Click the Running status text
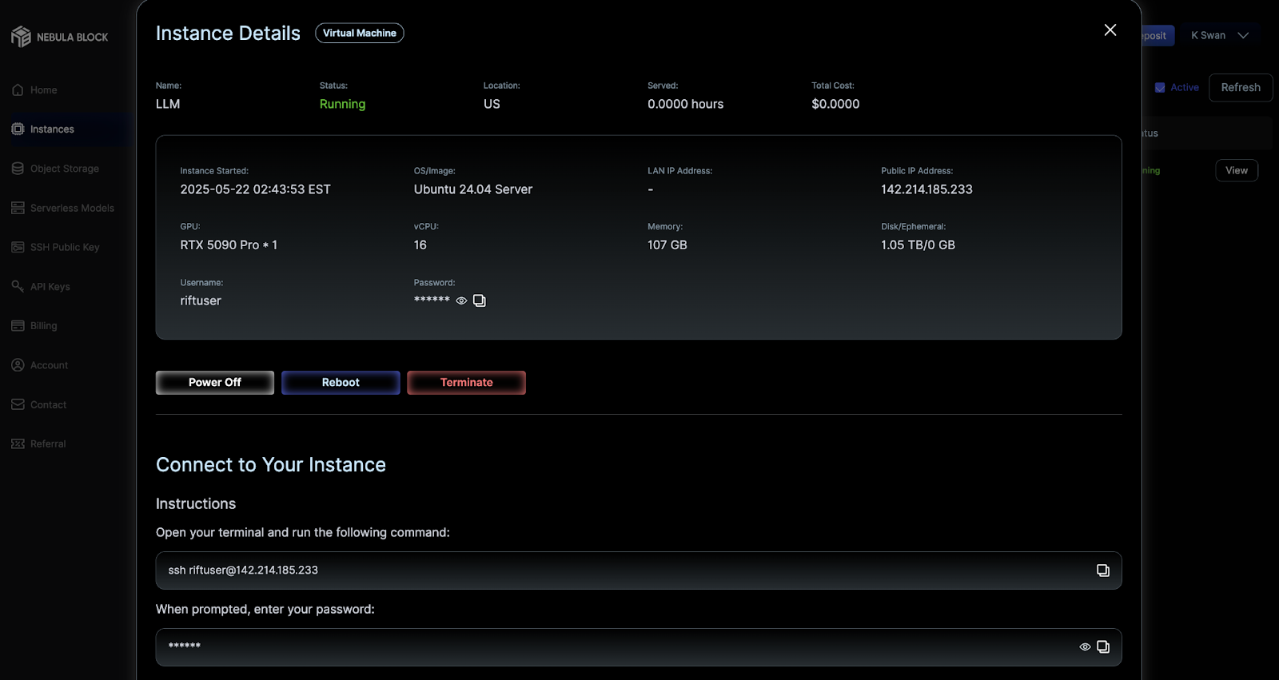Viewport: 1279px width, 680px height. click(342, 104)
